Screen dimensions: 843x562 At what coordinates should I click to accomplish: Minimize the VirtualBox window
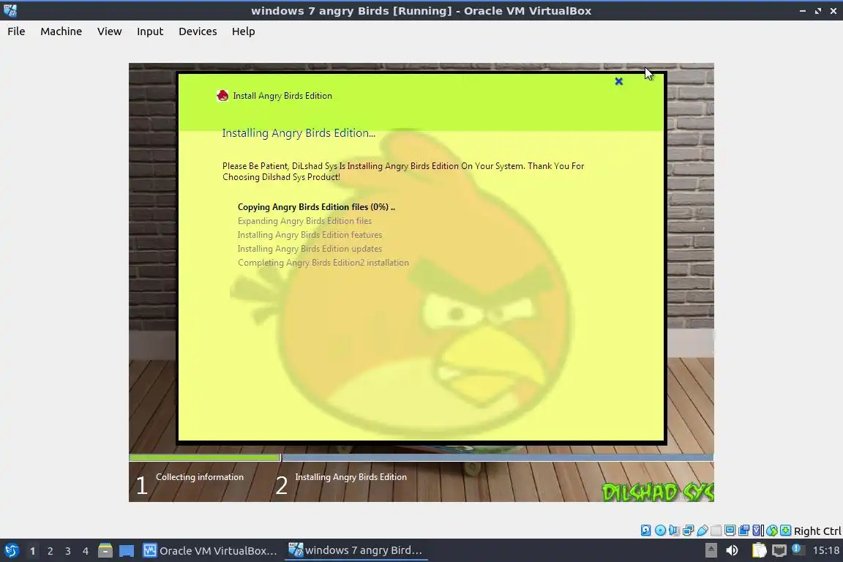pyautogui.click(x=803, y=11)
